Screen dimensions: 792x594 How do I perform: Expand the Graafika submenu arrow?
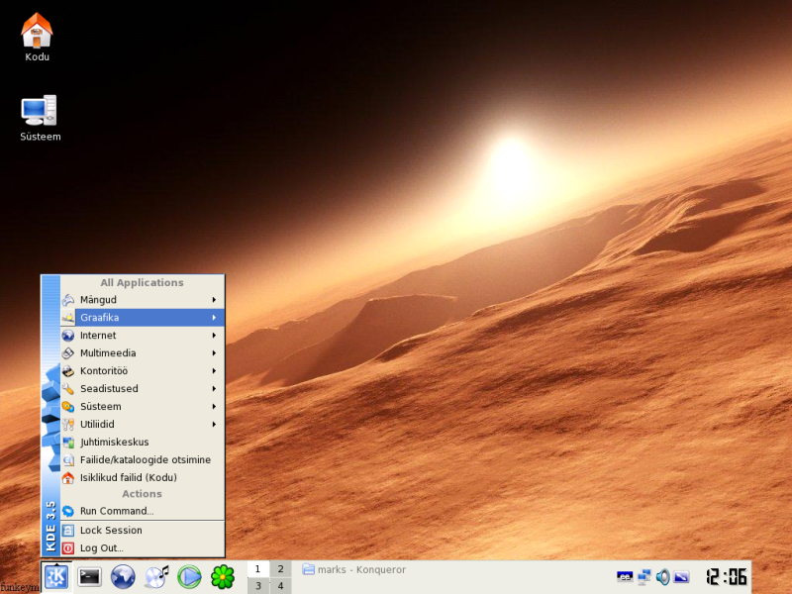click(214, 318)
